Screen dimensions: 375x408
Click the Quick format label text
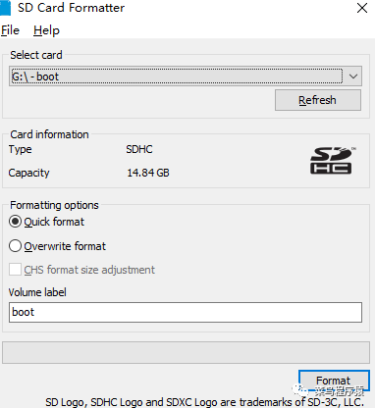(54, 222)
